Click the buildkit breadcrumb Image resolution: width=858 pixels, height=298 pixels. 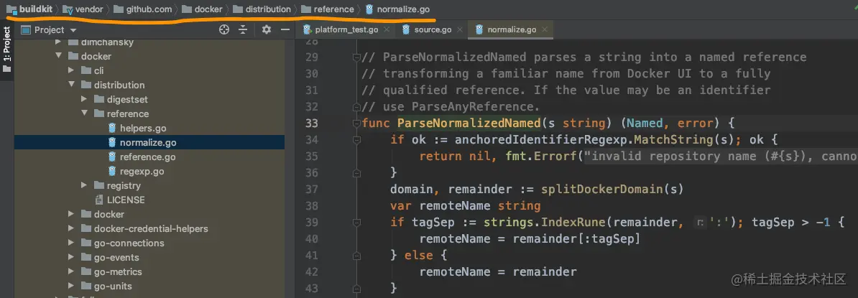pyautogui.click(x=29, y=9)
